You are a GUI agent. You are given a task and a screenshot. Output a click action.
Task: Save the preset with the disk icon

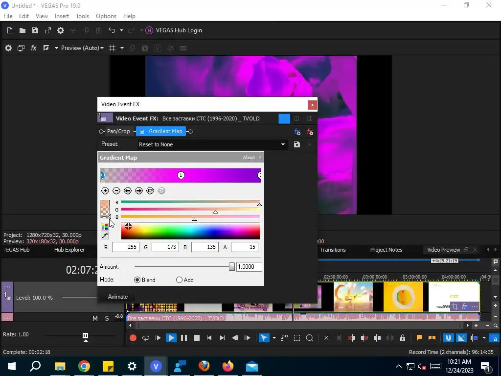[297, 144]
